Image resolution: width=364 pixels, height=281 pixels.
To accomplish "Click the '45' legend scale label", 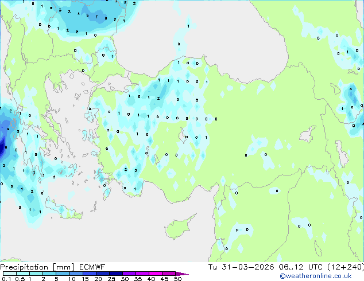I will click(x=164, y=279).
